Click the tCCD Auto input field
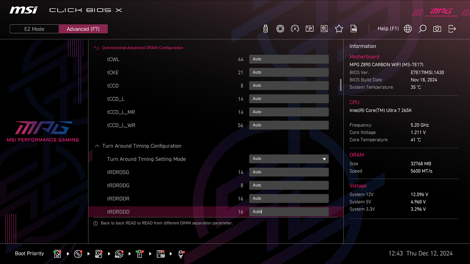The height and width of the screenshot is (264, 470). coord(289,85)
